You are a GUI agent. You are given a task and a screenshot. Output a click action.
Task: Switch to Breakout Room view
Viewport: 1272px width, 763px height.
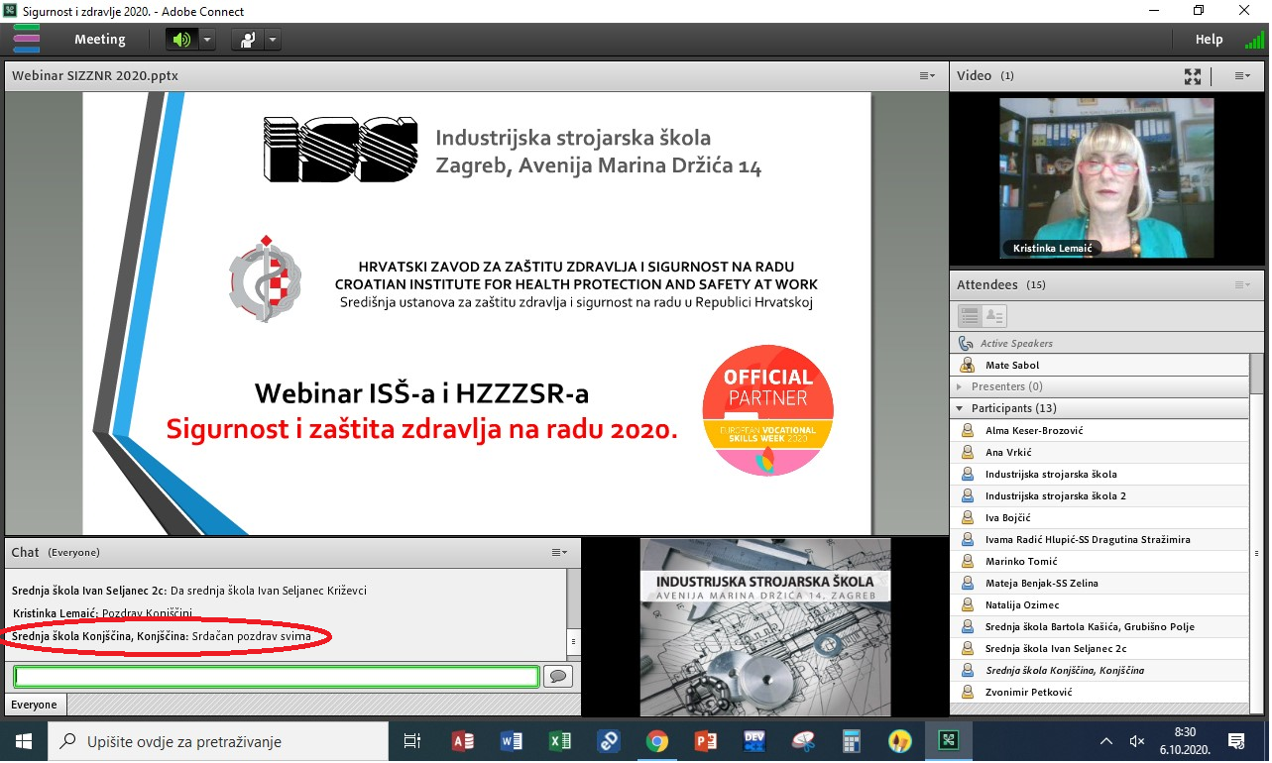[994, 316]
